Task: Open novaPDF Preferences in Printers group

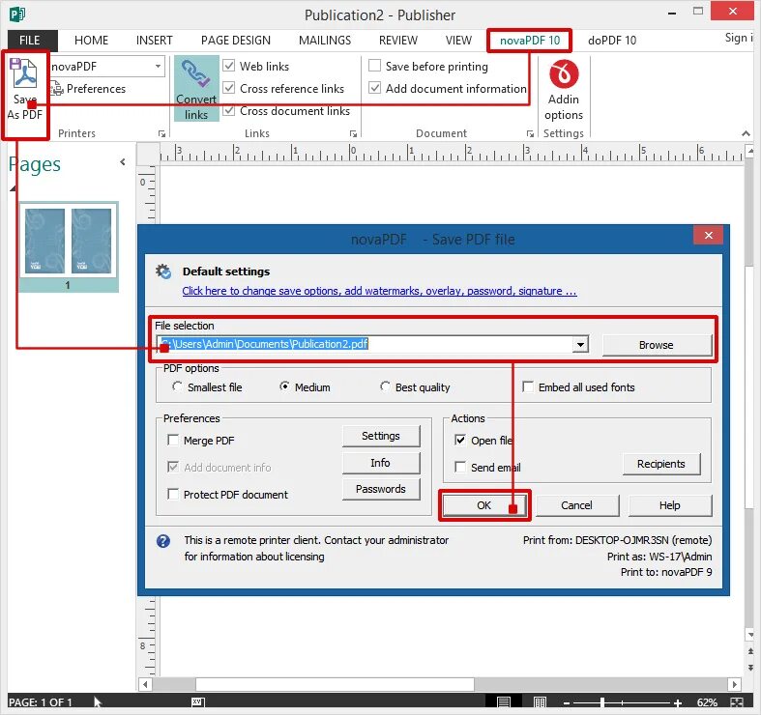Action: pos(88,89)
